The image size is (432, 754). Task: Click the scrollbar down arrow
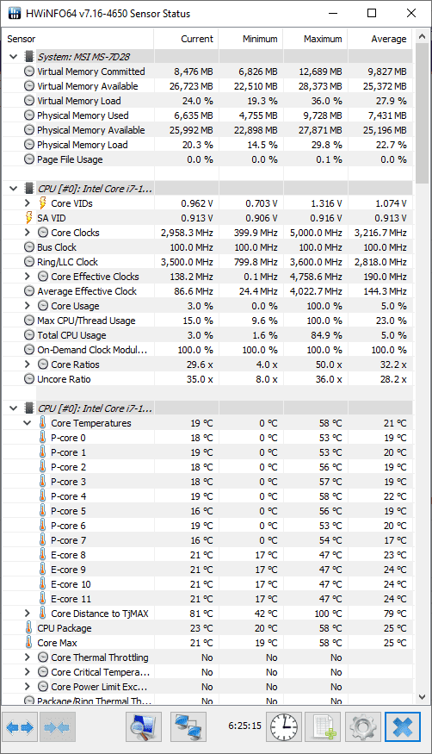(x=422, y=696)
